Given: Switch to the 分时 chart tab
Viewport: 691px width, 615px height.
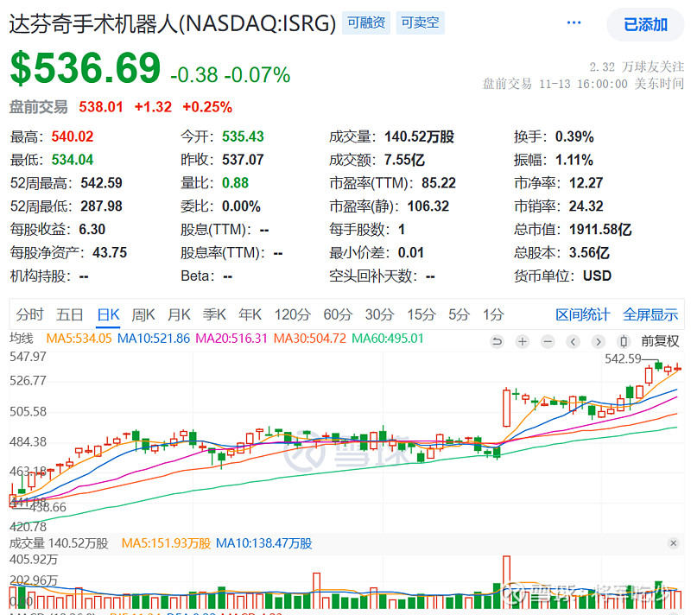Looking at the screenshot, I should click(x=29, y=314).
